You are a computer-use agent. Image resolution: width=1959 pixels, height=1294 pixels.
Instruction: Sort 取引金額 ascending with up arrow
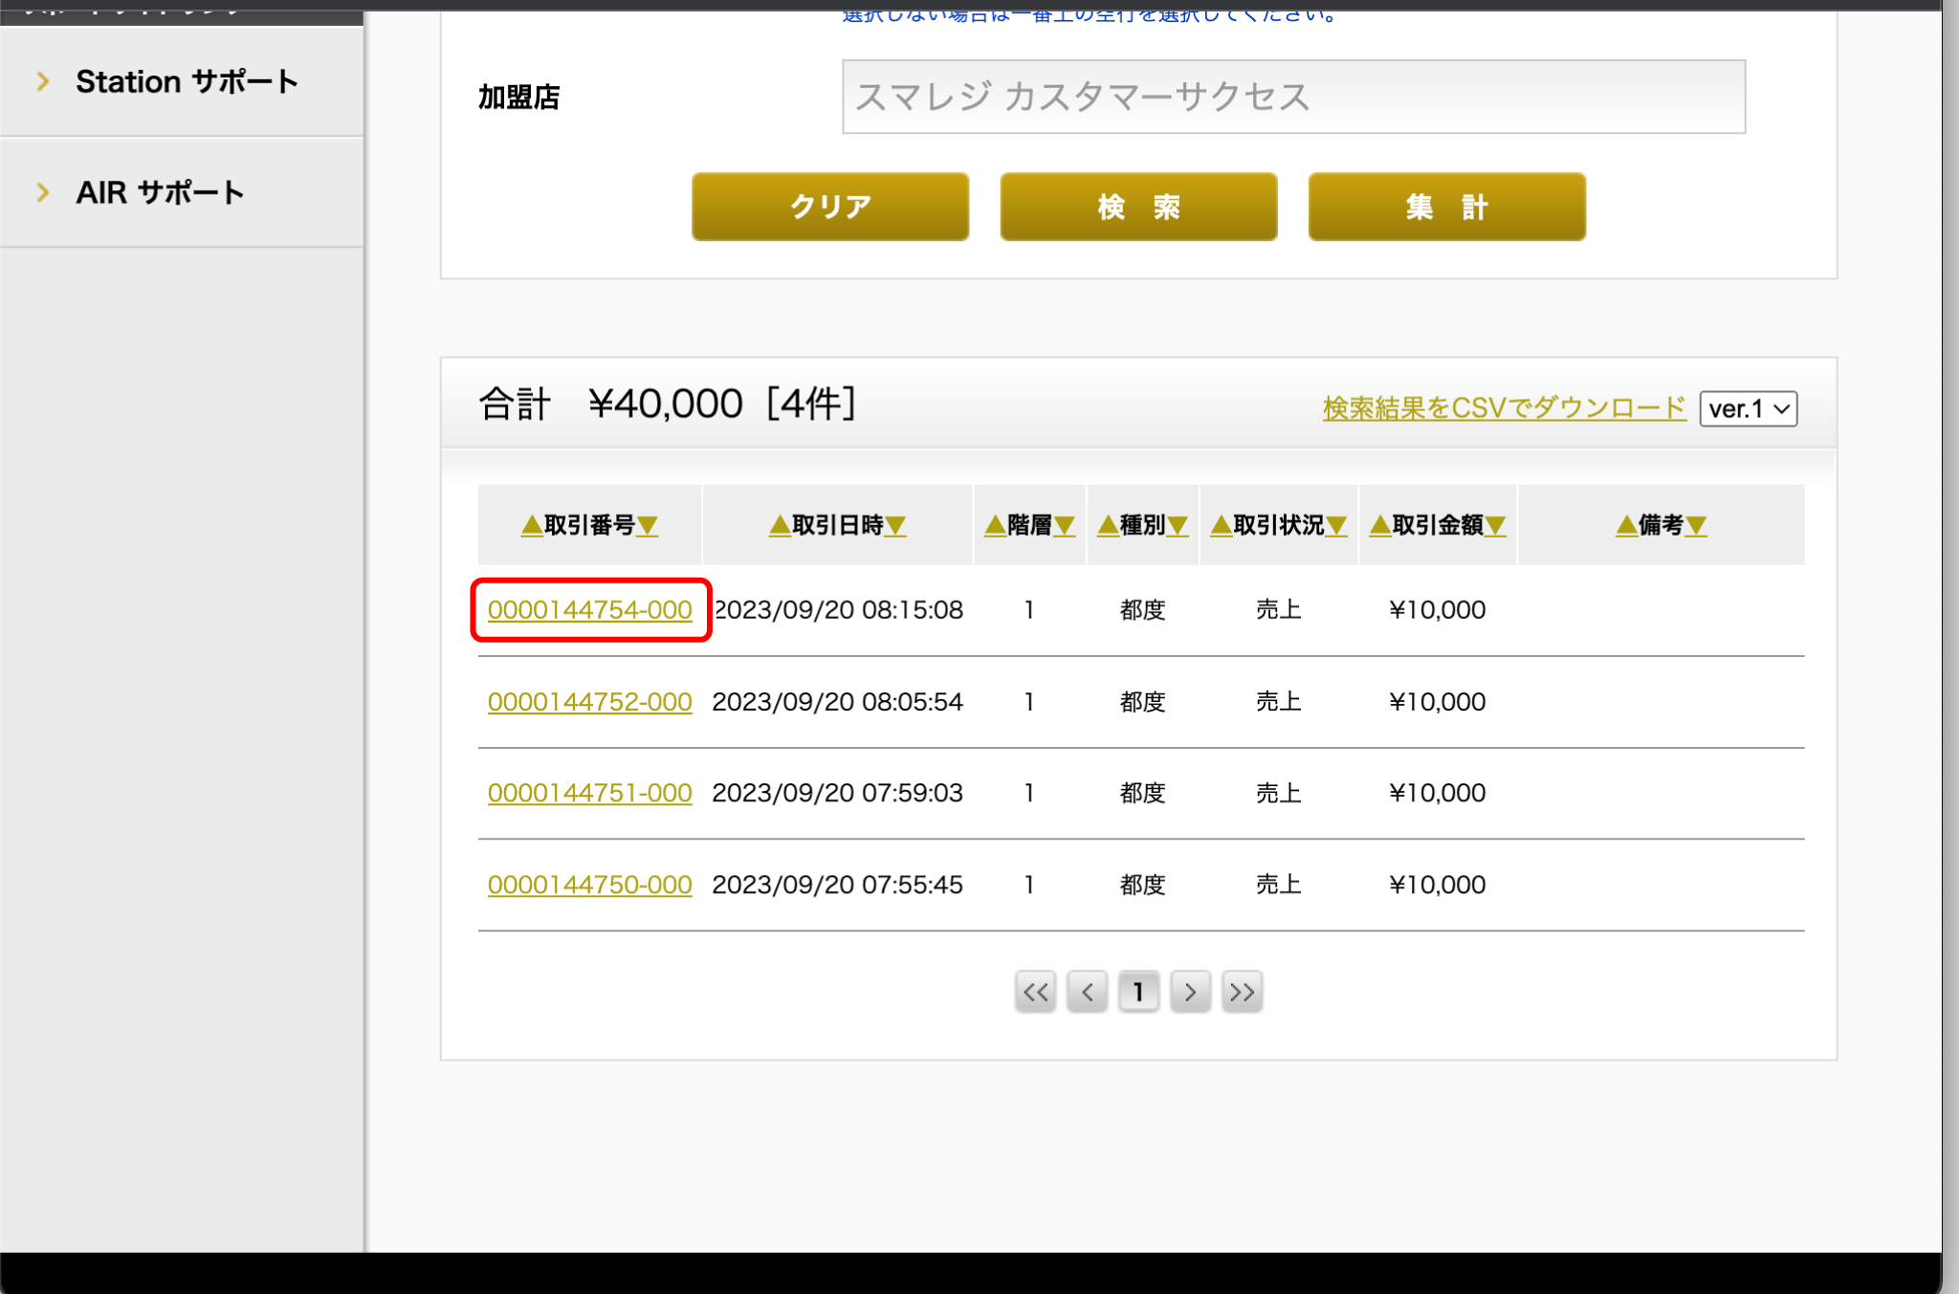point(1379,525)
